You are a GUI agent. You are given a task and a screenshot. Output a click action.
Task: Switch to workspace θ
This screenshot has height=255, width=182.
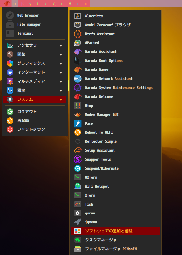coord(70,4)
